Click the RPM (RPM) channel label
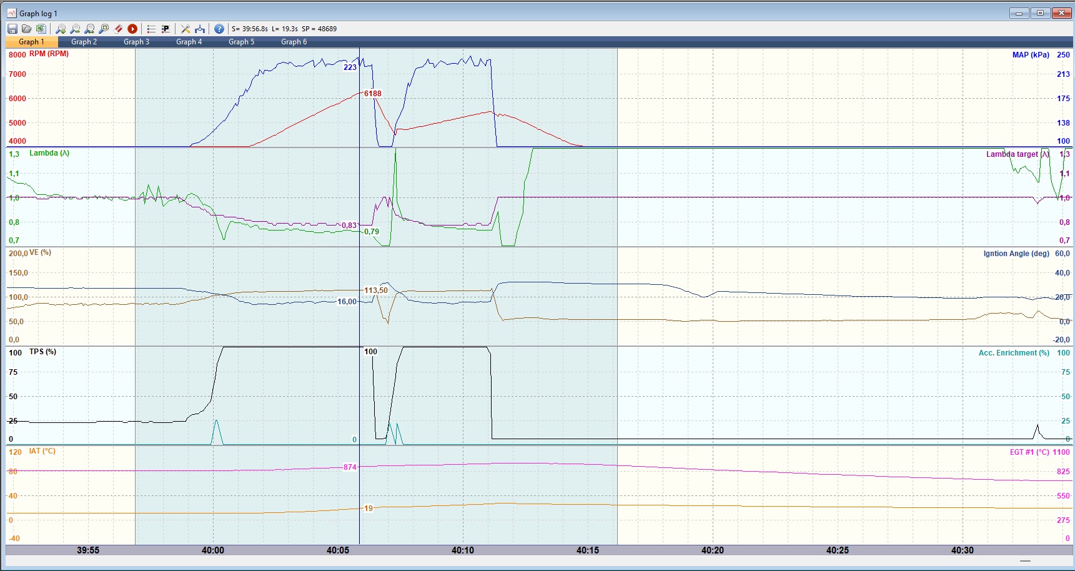1075x571 pixels. pos(49,54)
